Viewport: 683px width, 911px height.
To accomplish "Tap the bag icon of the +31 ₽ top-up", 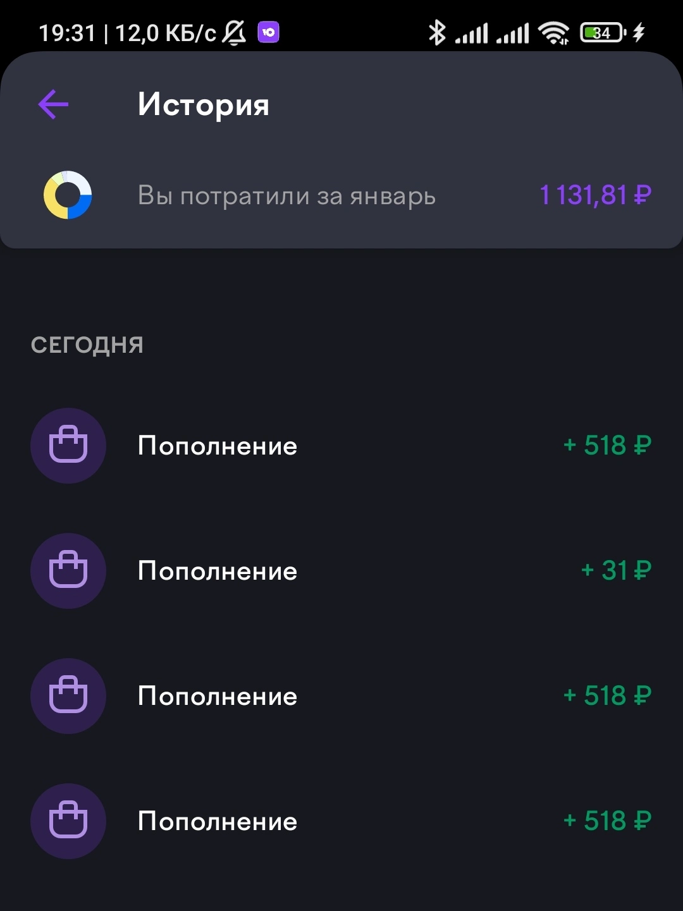I will [x=68, y=571].
